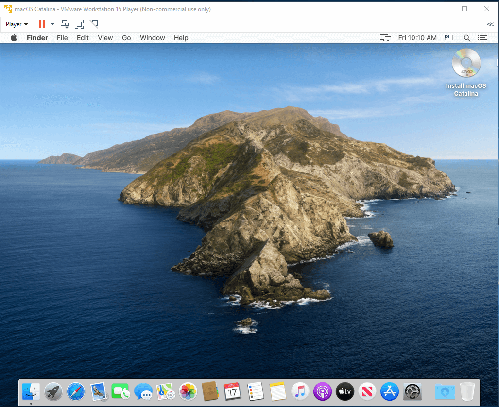Open the Apple menu
The height and width of the screenshot is (407, 499).
(x=14, y=38)
